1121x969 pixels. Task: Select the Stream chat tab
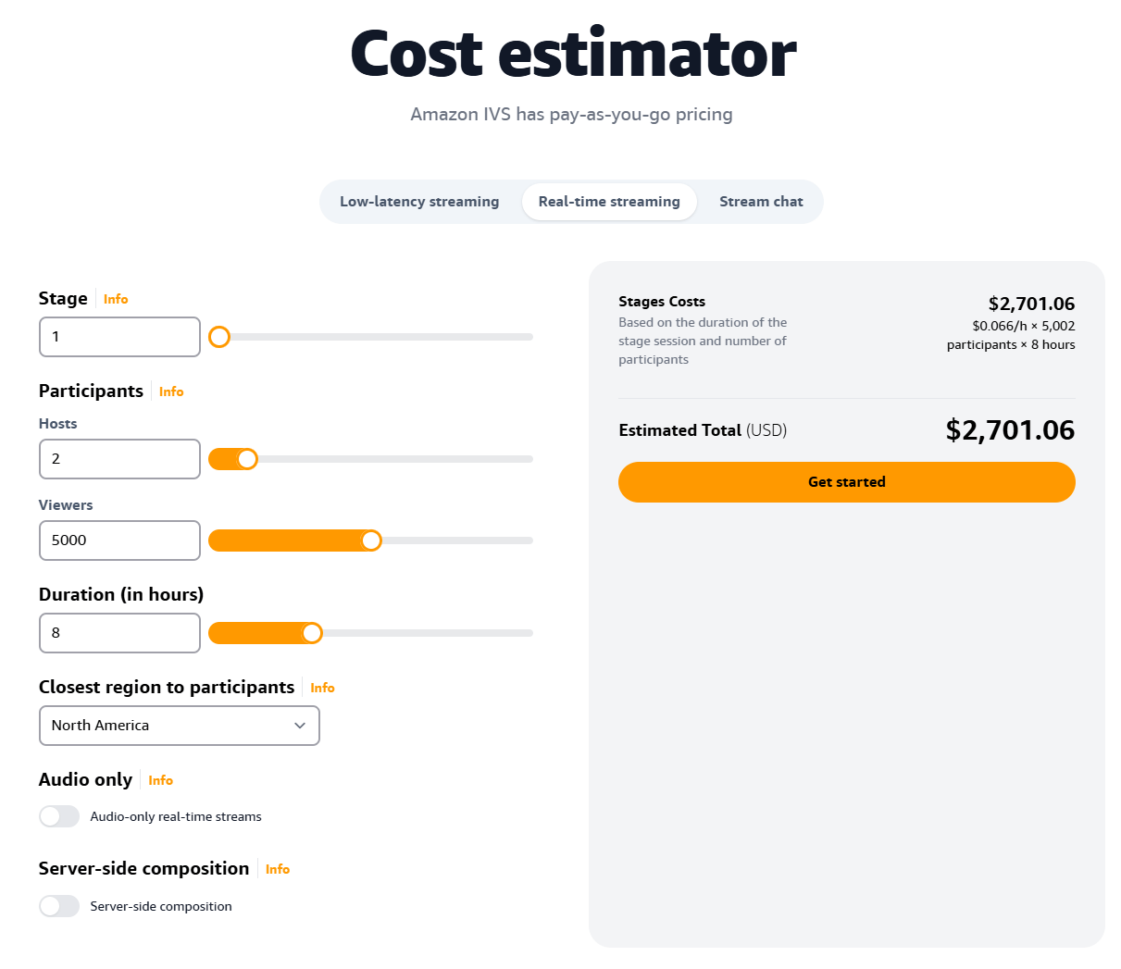pyautogui.click(x=761, y=202)
